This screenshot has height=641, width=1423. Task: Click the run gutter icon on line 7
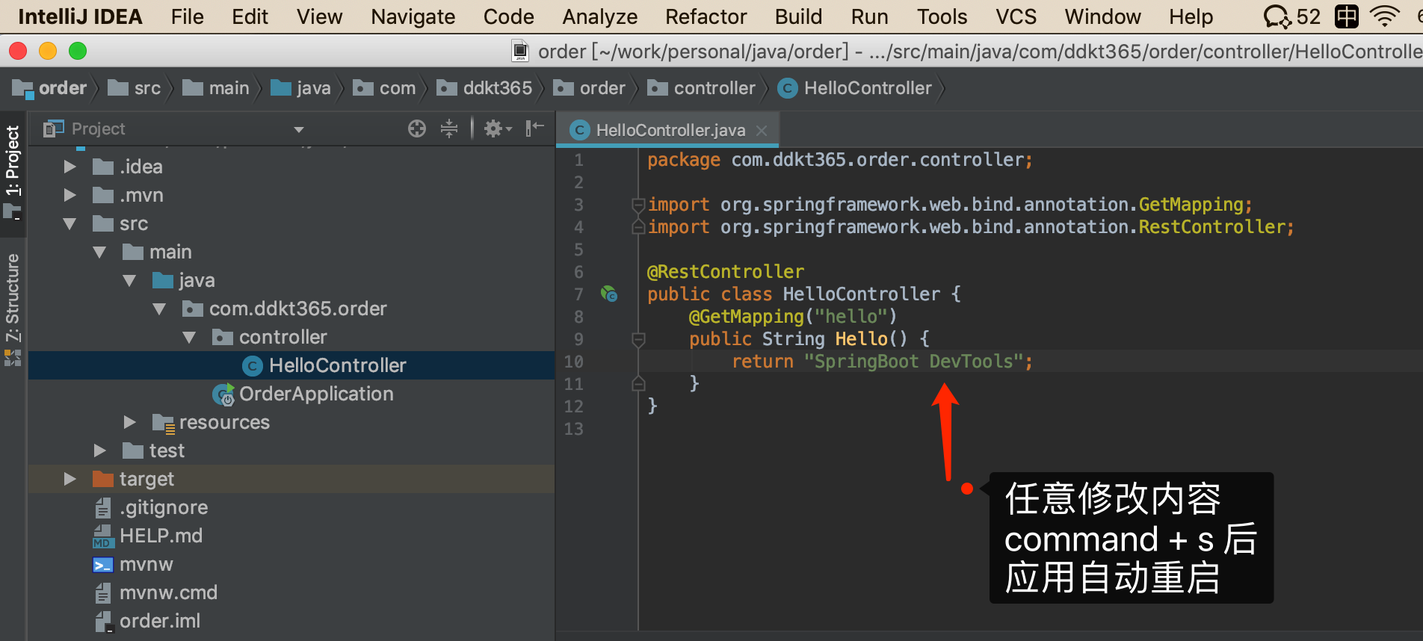609,294
